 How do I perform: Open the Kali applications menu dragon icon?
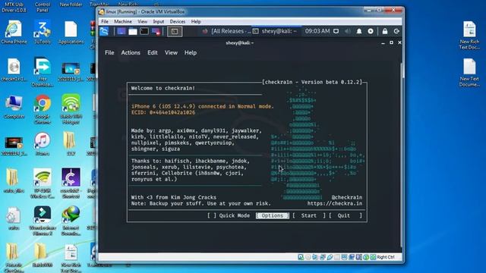[x=104, y=31]
